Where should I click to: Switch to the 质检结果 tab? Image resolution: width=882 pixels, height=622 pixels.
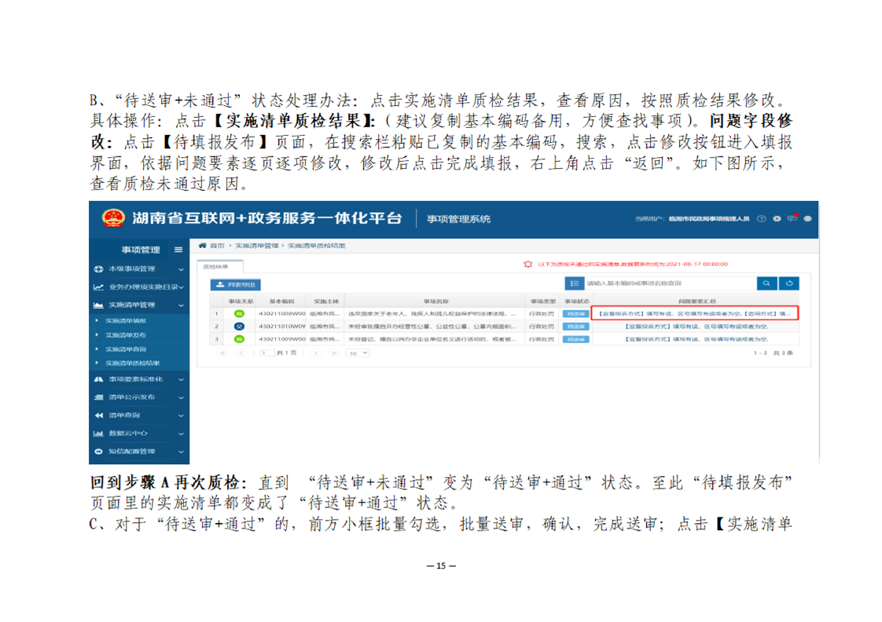click(x=210, y=267)
